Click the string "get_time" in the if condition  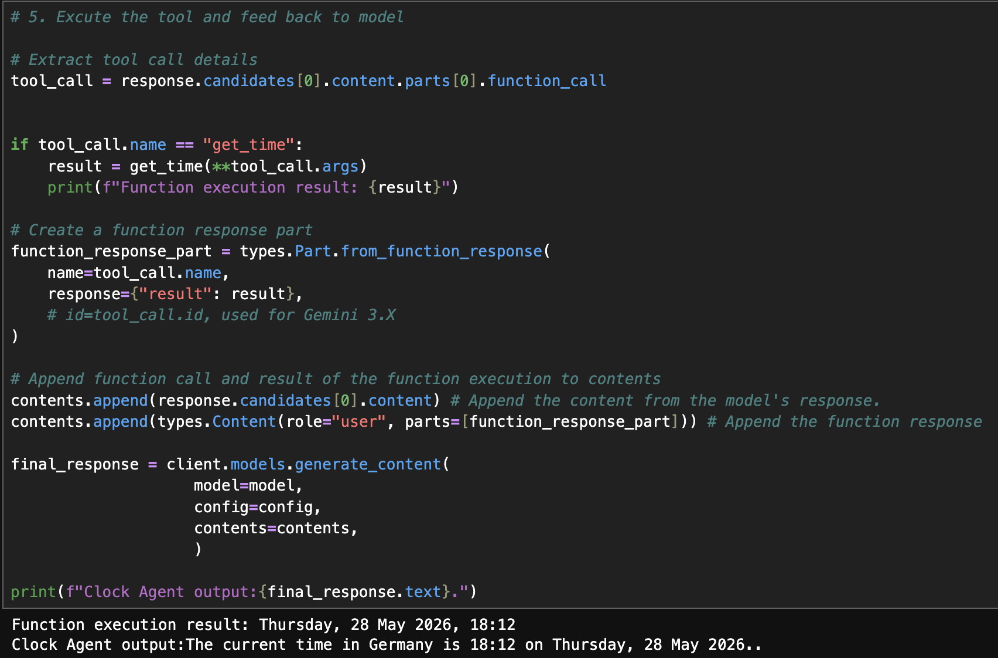coord(248,145)
